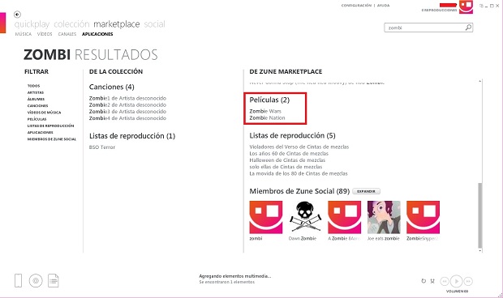The width and height of the screenshot is (503, 298).
Task: Toggle the shuffle playback icon
Action: (x=432, y=281)
